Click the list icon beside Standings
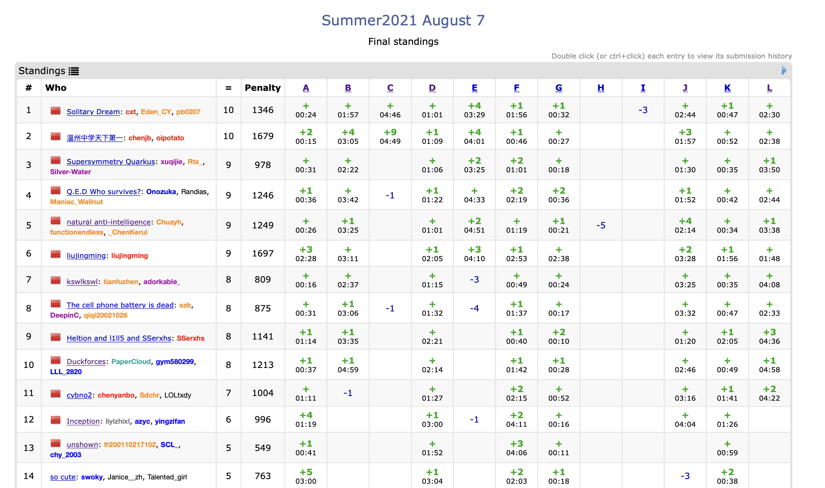This screenshot has width=825, height=488. tap(74, 71)
